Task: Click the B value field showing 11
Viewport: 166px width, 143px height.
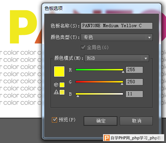Action: pos(134,94)
